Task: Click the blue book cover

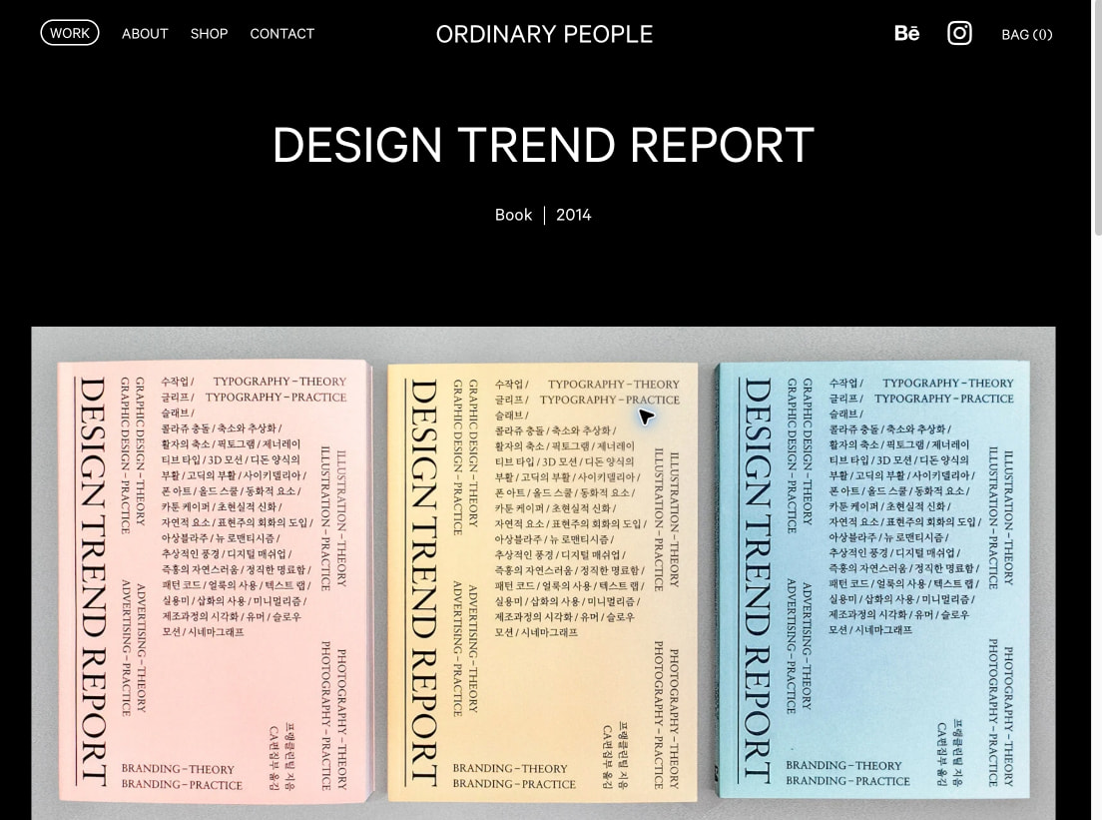Action: point(872,580)
